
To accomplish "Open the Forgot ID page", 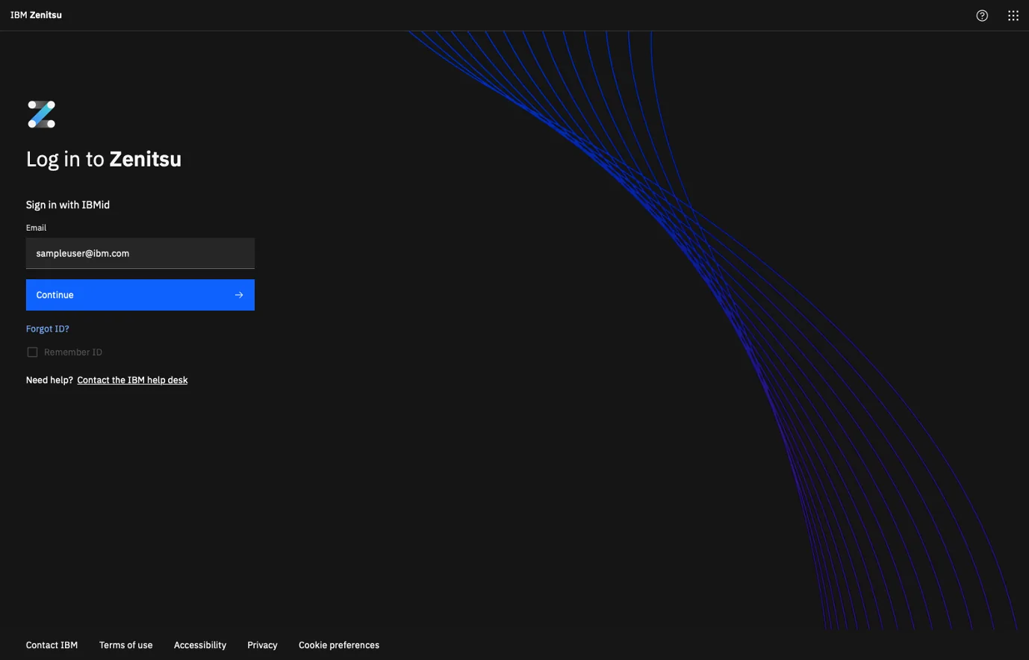I will coord(47,329).
